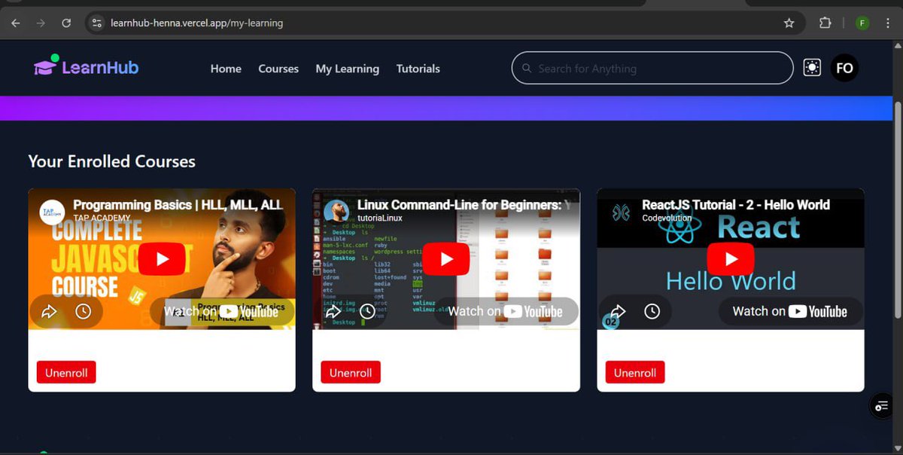Open the floating list button at bottom right
The height and width of the screenshot is (455, 903).
tap(881, 406)
